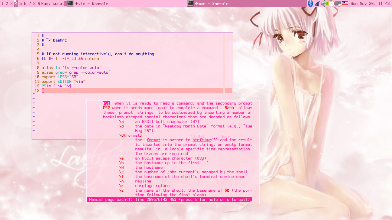Click the man Konsole terminal icon in taskbar

coord(190,3)
